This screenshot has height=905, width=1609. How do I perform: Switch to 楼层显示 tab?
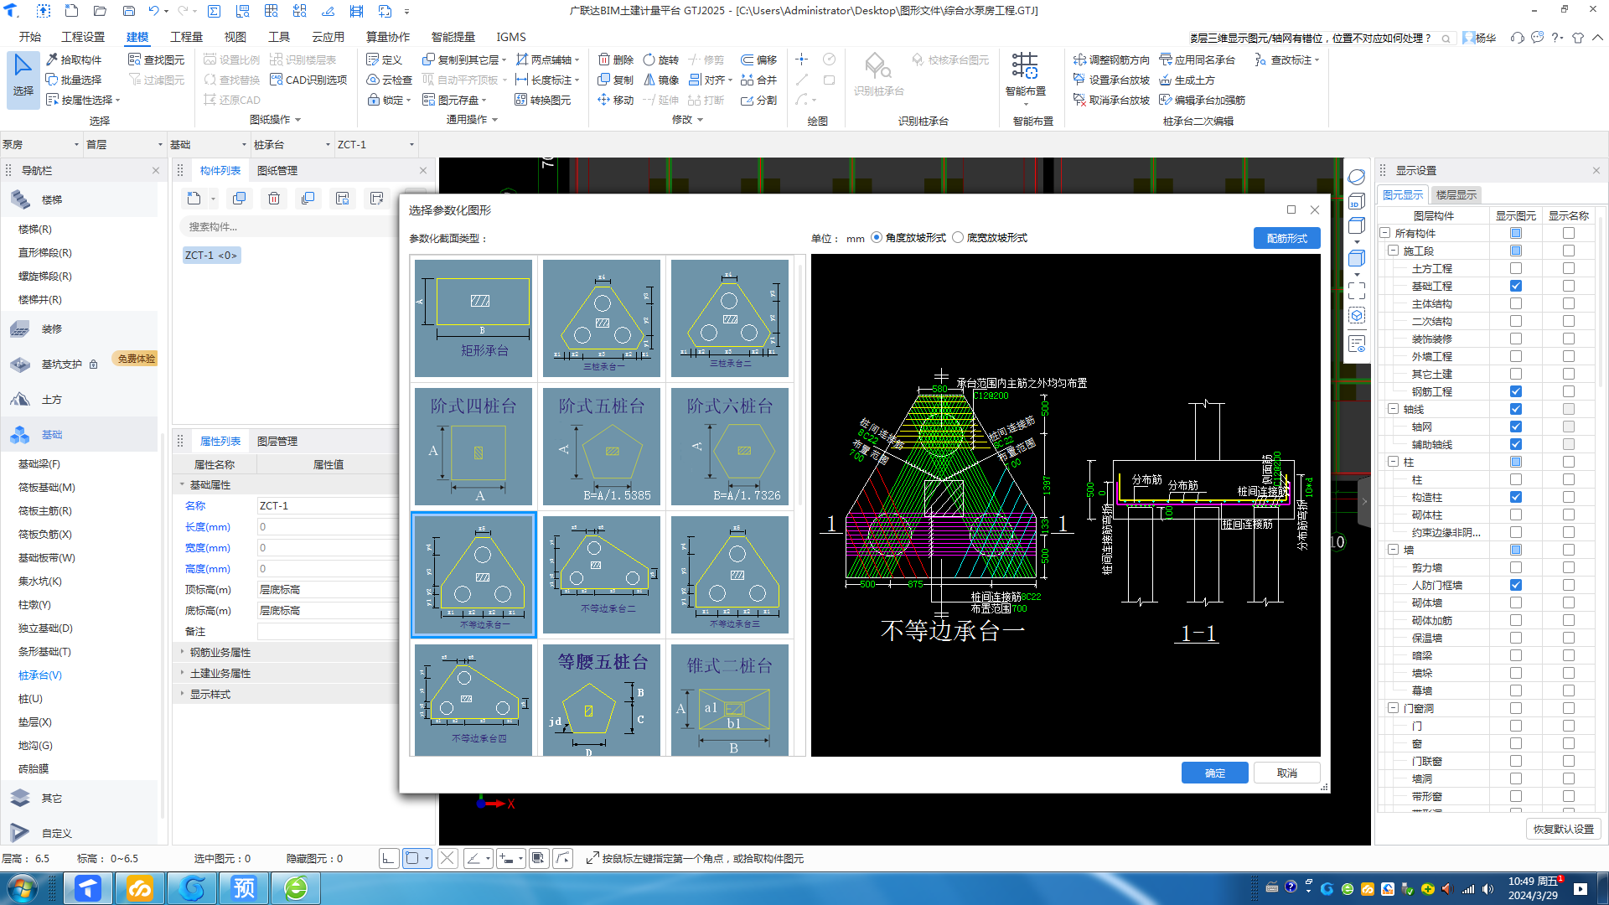point(1456,194)
